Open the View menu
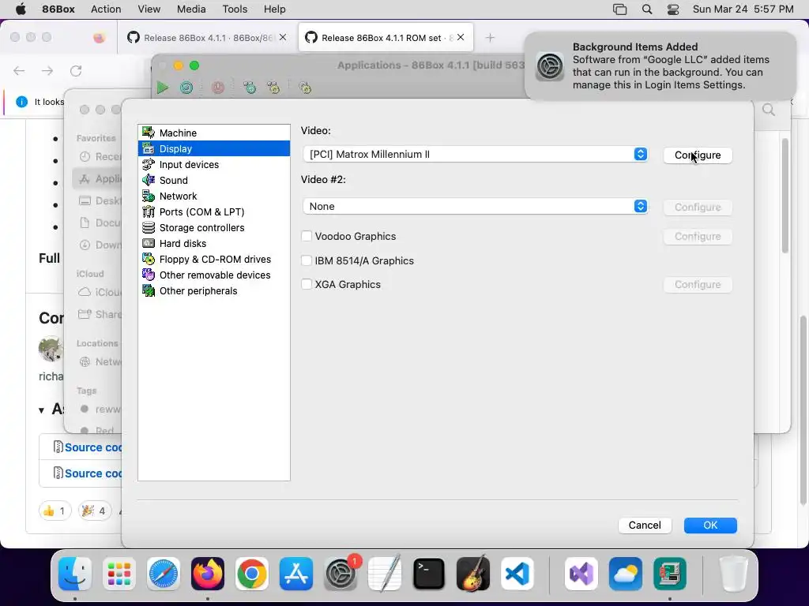The width and height of the screenshot is (809, 606). click(149, 9)
